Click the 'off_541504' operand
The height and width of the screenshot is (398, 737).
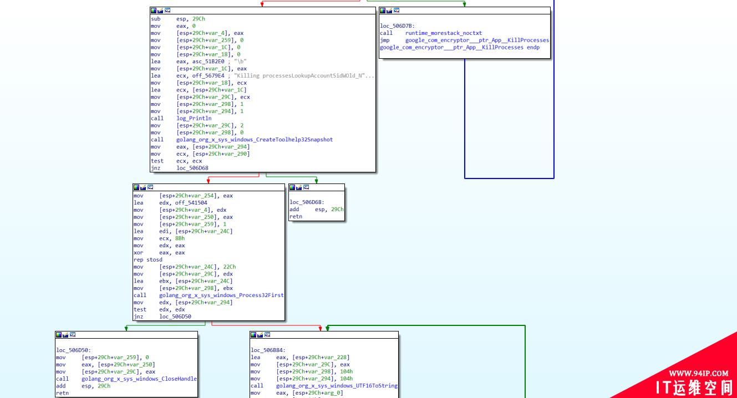(x=191, y=203)
